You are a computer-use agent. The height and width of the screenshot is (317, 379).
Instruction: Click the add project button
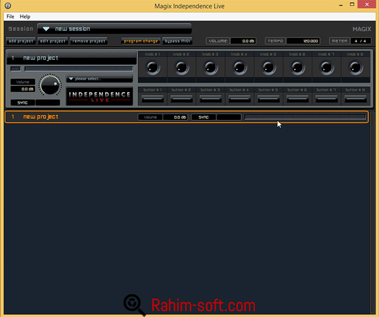[x=21, y=41]
